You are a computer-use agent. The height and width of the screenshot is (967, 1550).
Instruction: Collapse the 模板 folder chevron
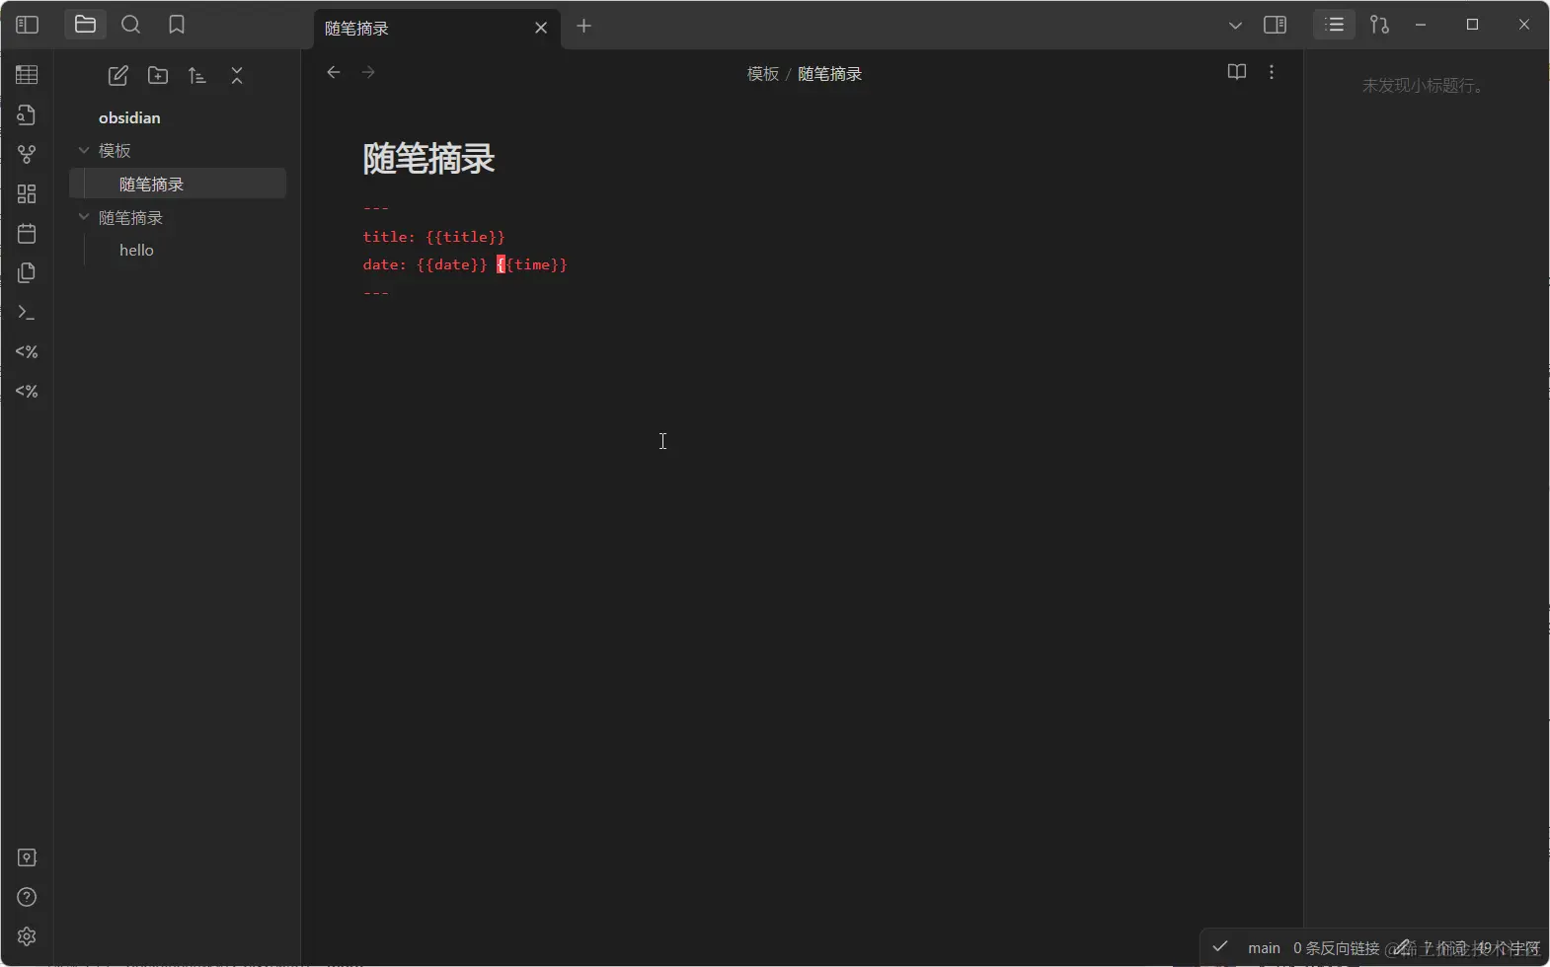pos(84,150)
